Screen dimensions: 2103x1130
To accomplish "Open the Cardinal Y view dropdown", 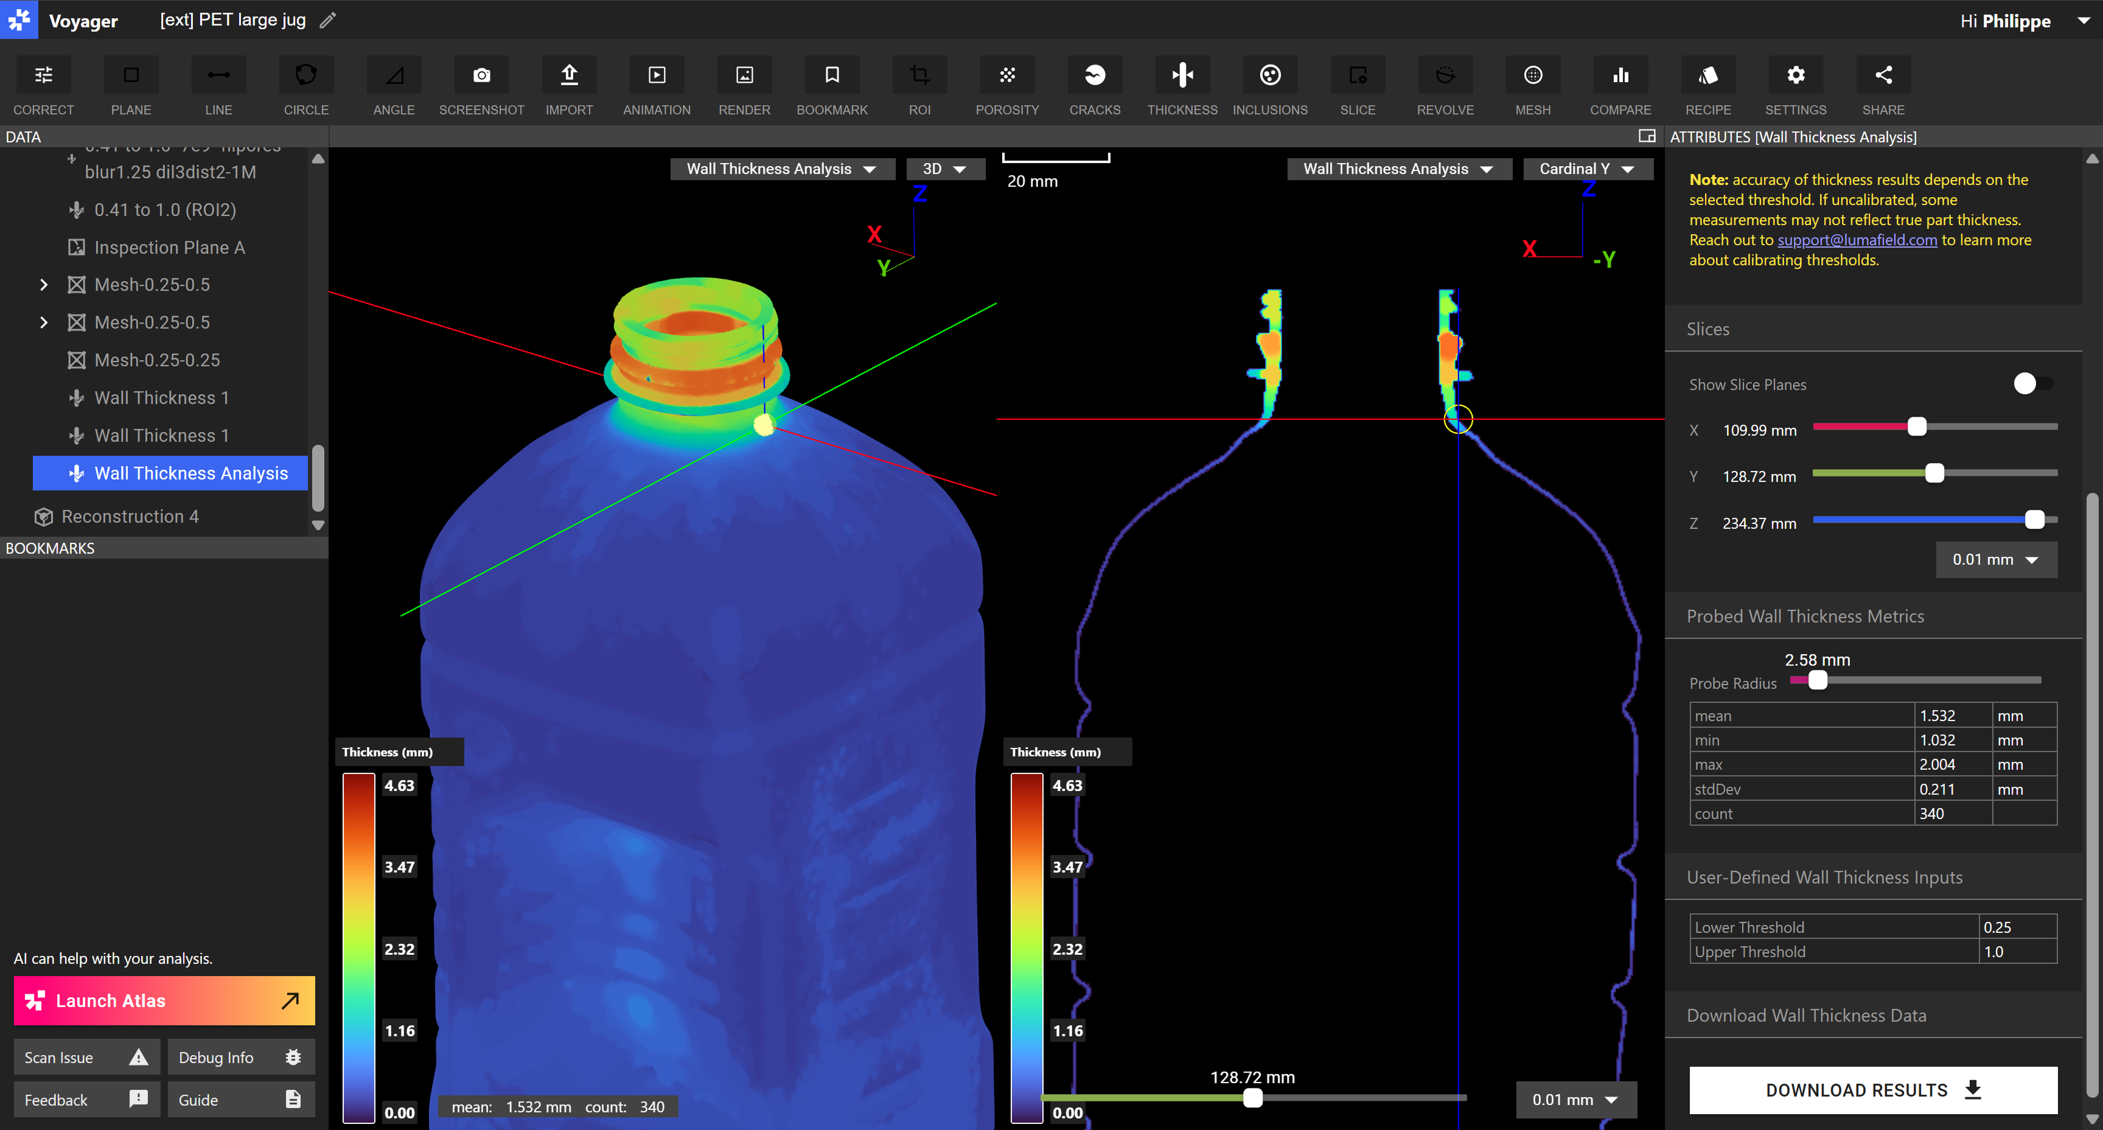I will point(1586,169).
